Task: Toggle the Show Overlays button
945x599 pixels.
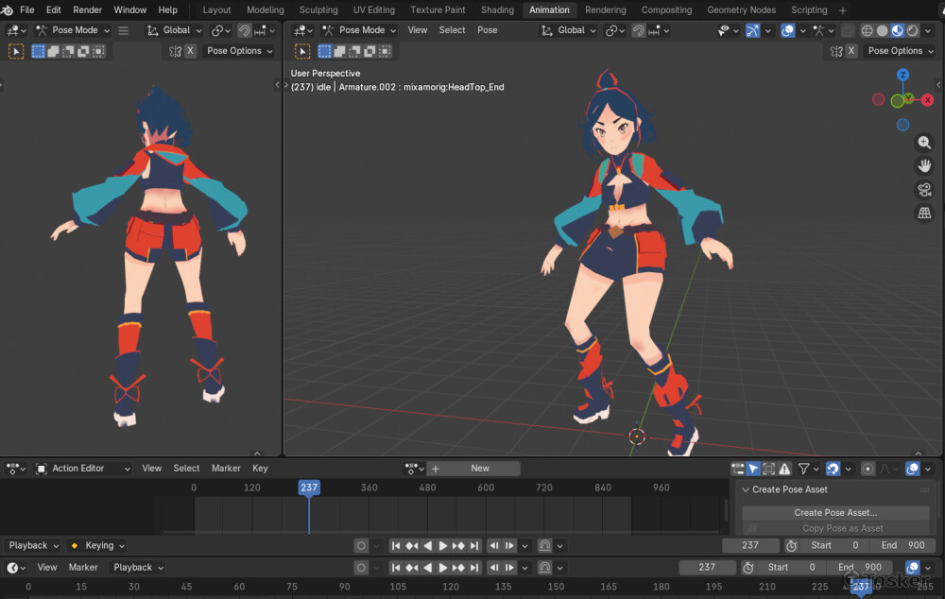Action: click(x=787, y=30)
